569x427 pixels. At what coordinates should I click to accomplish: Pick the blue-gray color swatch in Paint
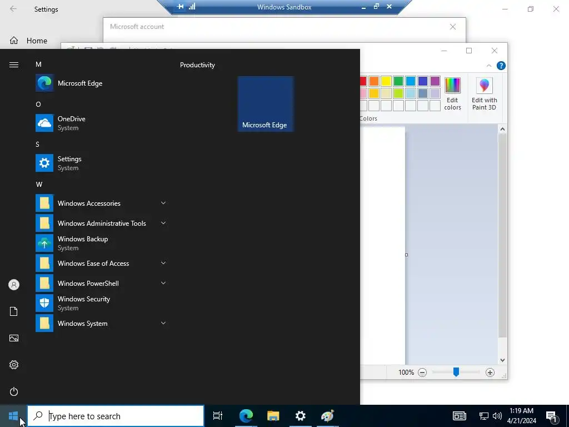[x=423, y=93]
